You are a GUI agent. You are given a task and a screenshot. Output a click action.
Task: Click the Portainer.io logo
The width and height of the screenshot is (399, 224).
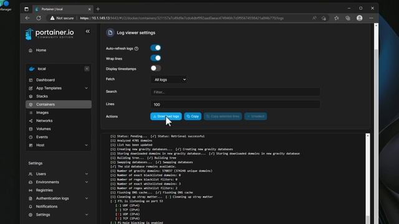[x=50, y=34]
